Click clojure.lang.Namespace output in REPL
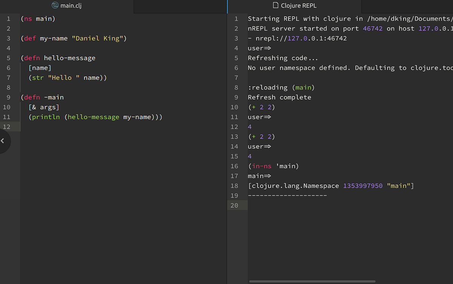Viewport: 453px width, 284px height. pos(295,185)
